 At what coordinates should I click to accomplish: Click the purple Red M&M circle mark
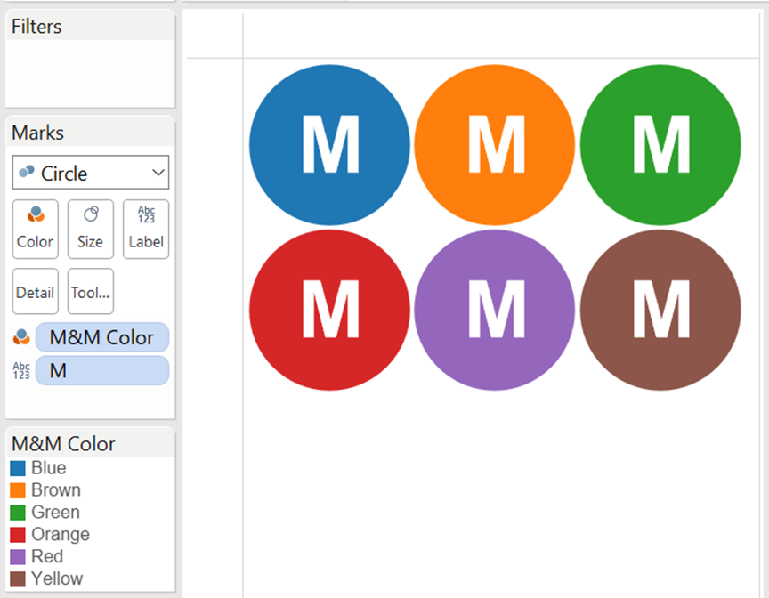(495, 310)
